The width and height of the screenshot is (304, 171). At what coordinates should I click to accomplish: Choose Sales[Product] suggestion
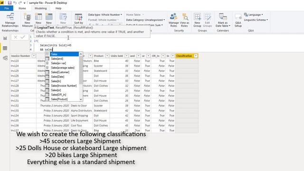(x=62, y=99)
